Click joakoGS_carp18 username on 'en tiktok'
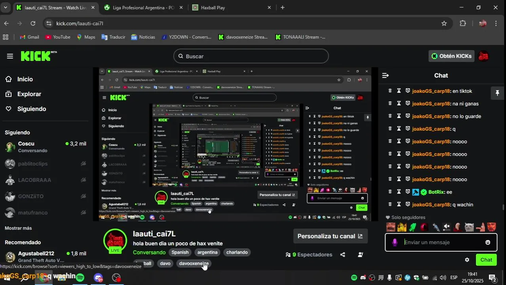This screenshot has width=506, height=285. pos(431,91)
